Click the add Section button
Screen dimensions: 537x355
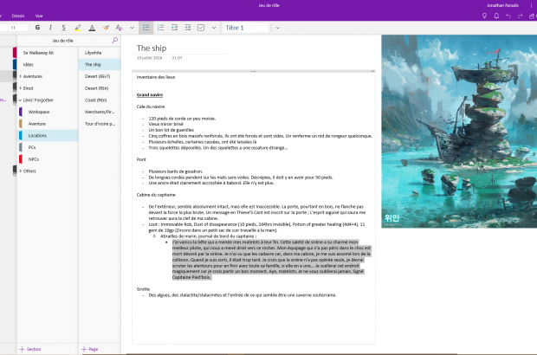pyautogui.click(x=30, y=348)
